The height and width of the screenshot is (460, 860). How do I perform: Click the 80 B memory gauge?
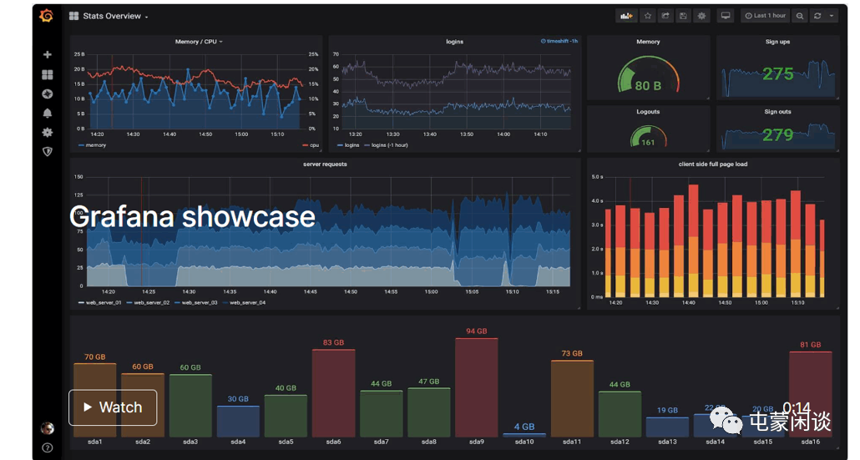click(x=648, y=77)
